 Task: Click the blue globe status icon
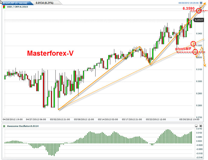tap(201, 2)
